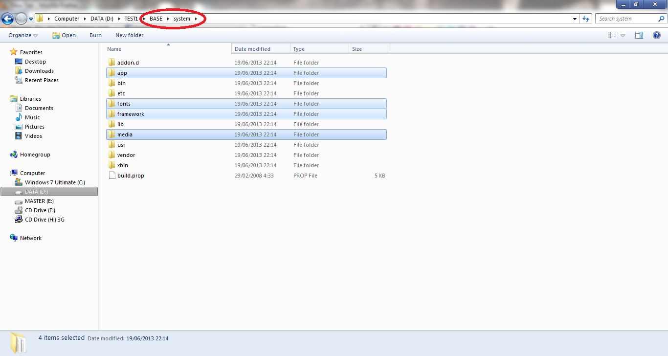Select the fonts folder icon
Screen dimensions: 668x356
[111, 104]
